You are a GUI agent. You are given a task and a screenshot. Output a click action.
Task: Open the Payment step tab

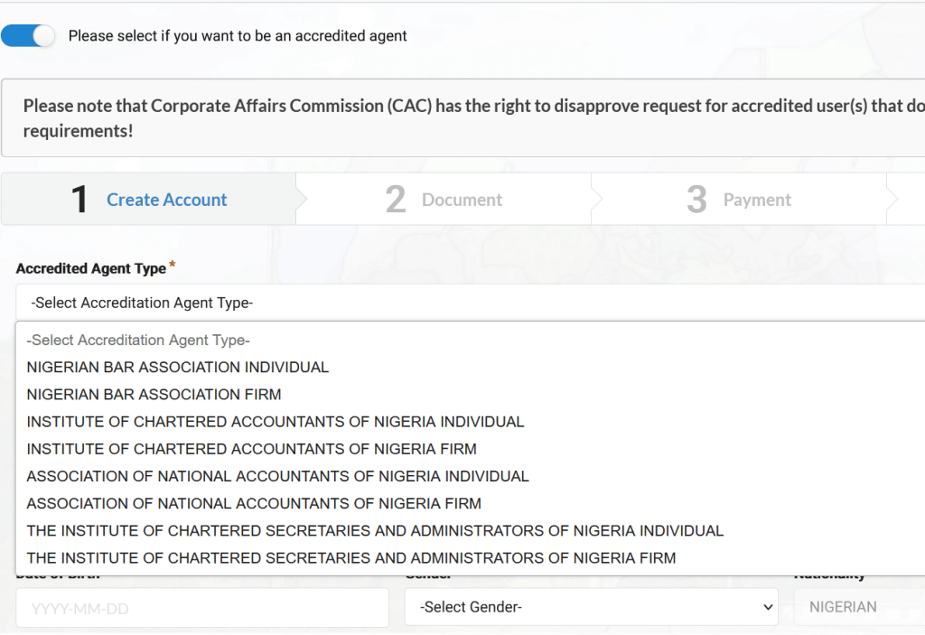739,198
